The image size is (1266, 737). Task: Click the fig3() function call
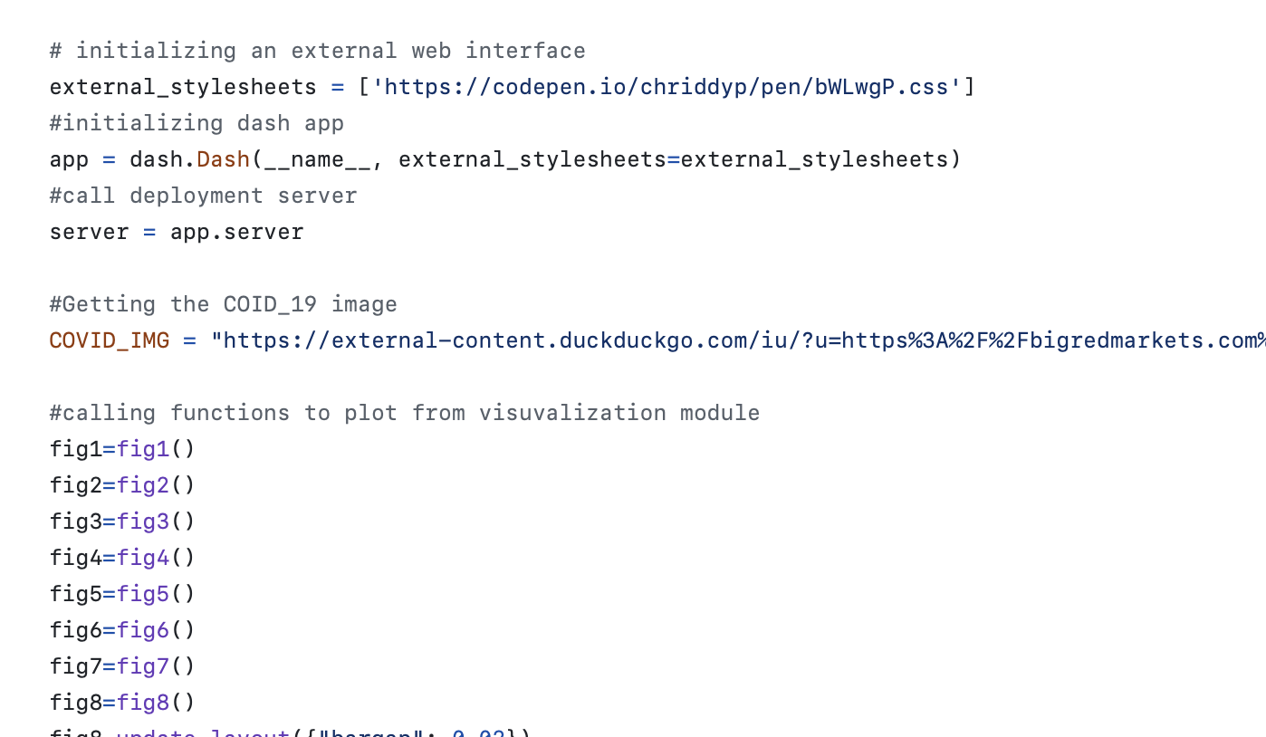[155, 522]
